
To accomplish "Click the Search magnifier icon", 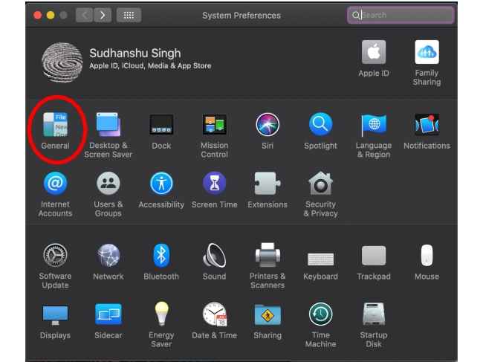I will click(356, 15).
